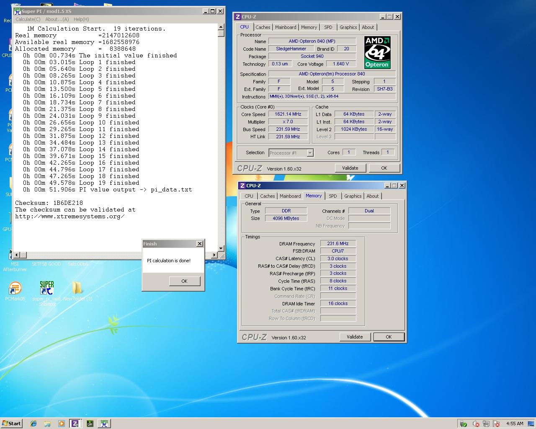Click the Channels # value Dual
The height and width of the screenshot is (429, 536).
[x=369, y=211]
